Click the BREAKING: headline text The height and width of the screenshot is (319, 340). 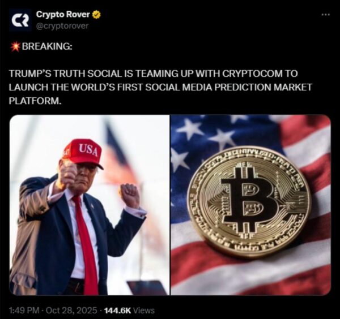click(x=47, y=46)
